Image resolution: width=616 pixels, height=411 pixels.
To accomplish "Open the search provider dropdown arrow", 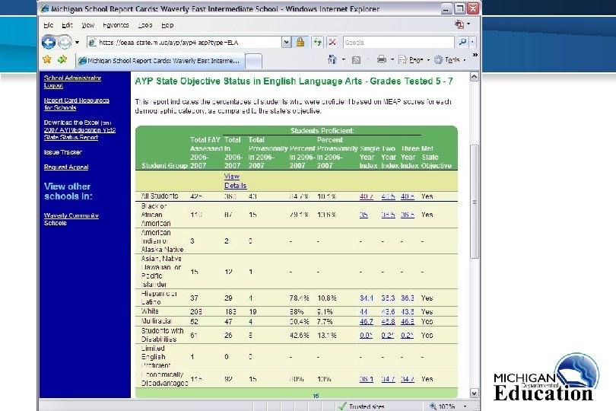I will tap(472, 42).
